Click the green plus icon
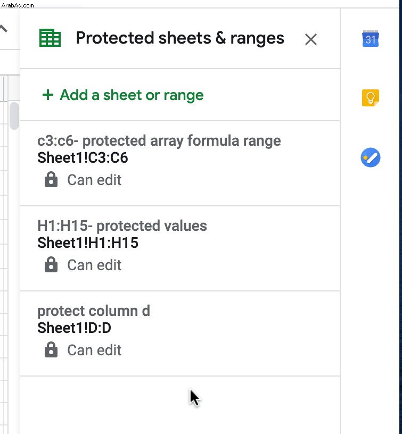The image size is (402, 434). (48, 95)
